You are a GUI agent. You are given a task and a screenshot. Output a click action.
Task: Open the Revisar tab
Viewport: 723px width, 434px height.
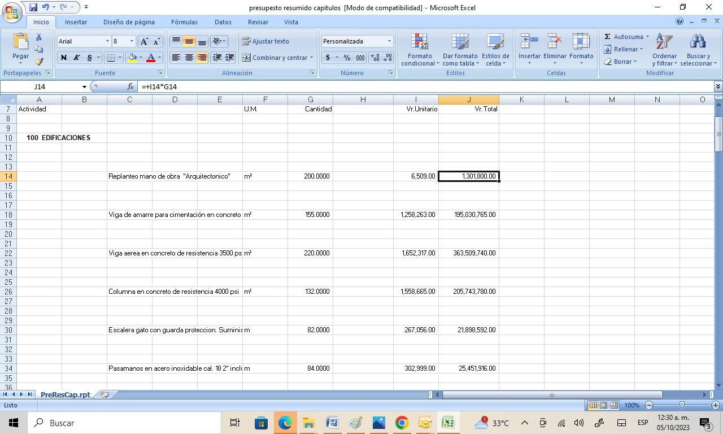(258, 22)
